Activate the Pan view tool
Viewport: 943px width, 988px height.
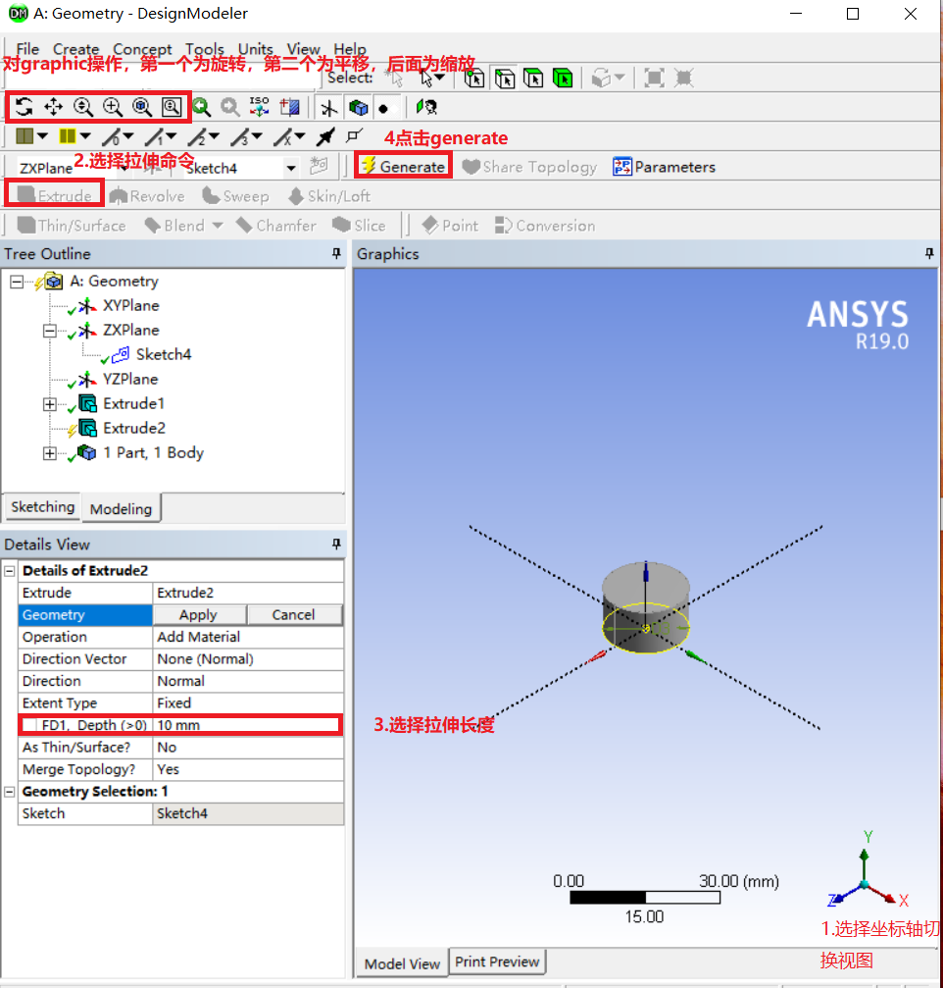point(54,107)
